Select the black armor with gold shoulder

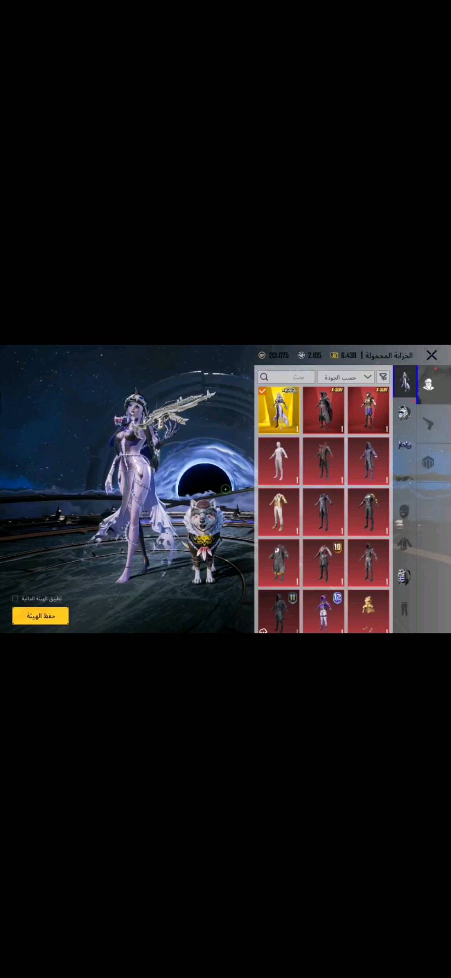tap(368, 512)
